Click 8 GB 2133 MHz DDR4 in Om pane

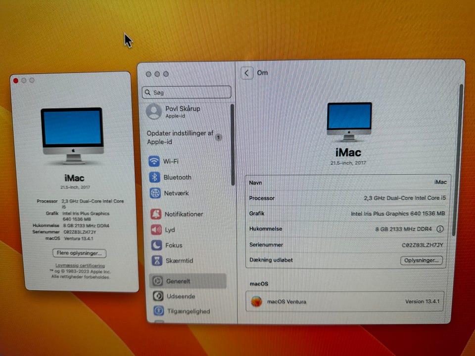(x=403, y=229)
